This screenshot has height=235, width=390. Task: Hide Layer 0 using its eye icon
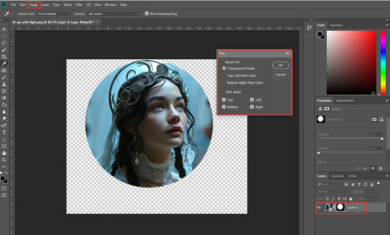pos(319,207)
